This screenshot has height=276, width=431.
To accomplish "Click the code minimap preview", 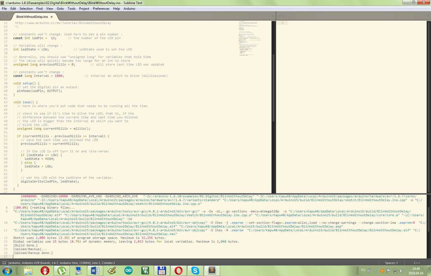I will (250, 39).
